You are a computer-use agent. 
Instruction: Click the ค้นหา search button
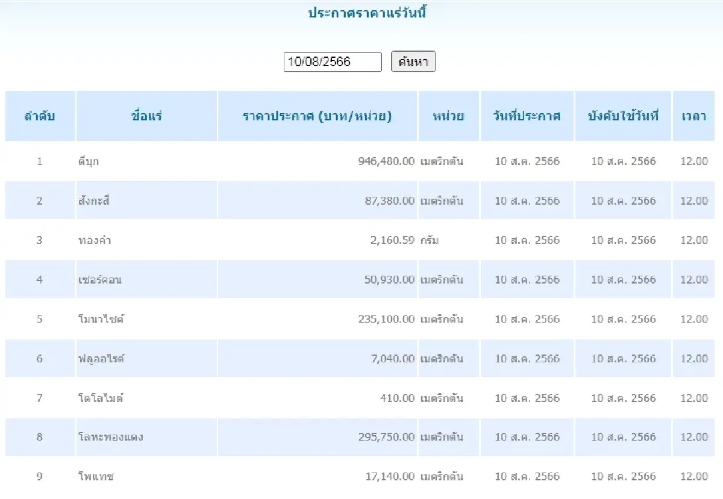413,62
